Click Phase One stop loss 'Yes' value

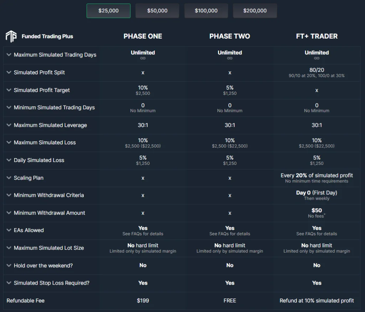pos(143,283)
